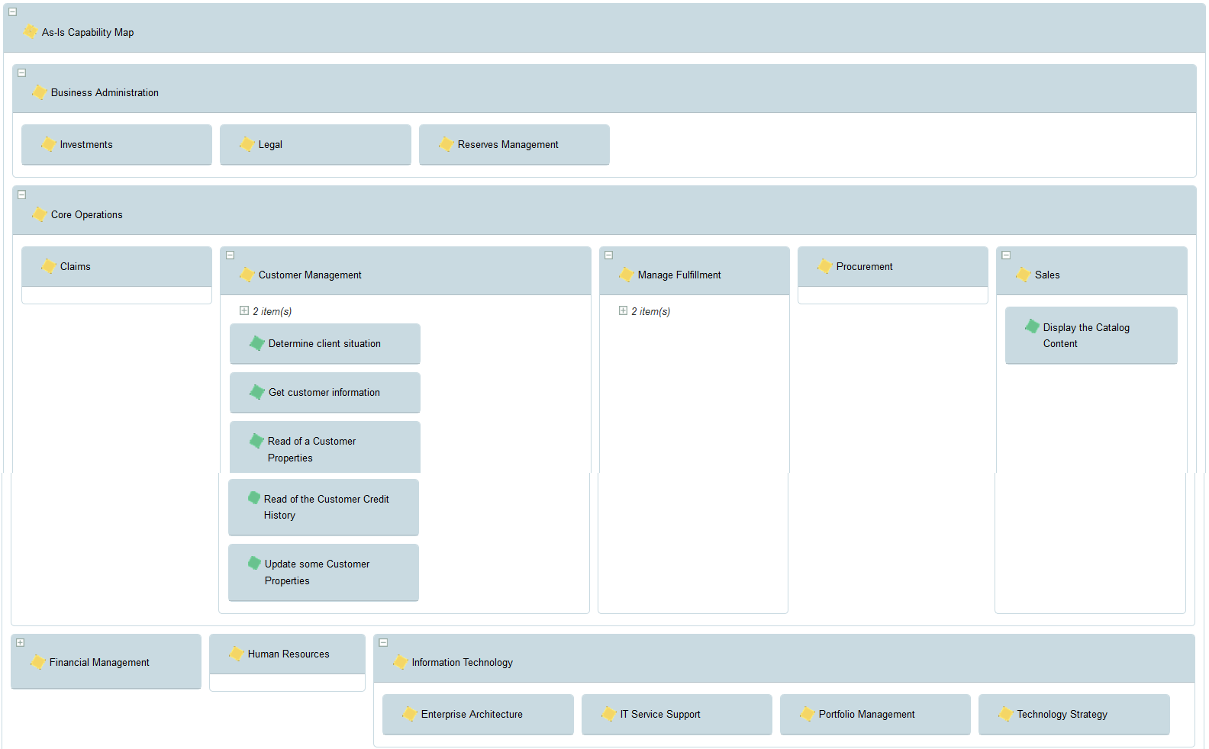The width and height of the screenshot is (1209, 749).
Task: Click the yellow icon beside Technology Strategy
Action: pyautogui.click(x=1005, y=714)
